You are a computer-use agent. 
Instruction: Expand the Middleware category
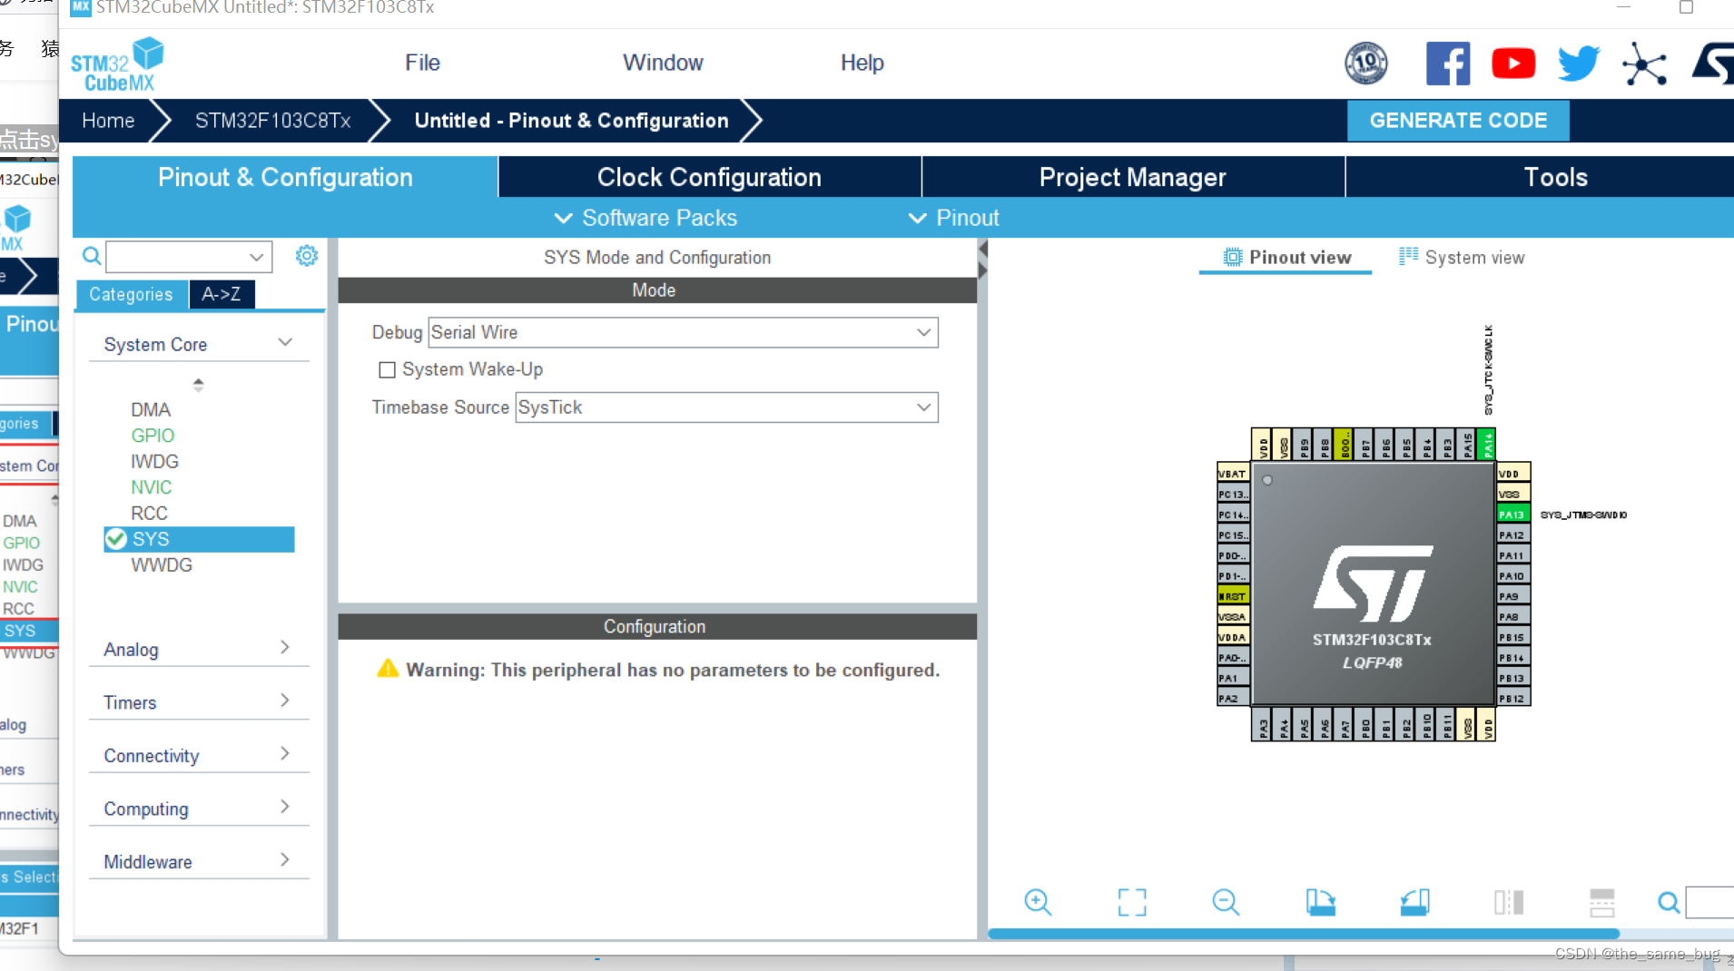[198, 862]
